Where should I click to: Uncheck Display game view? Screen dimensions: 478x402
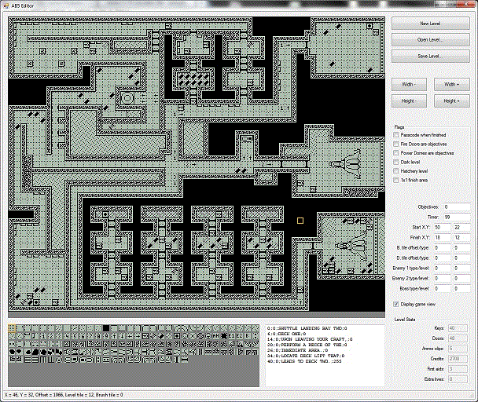tap(396, 304)
